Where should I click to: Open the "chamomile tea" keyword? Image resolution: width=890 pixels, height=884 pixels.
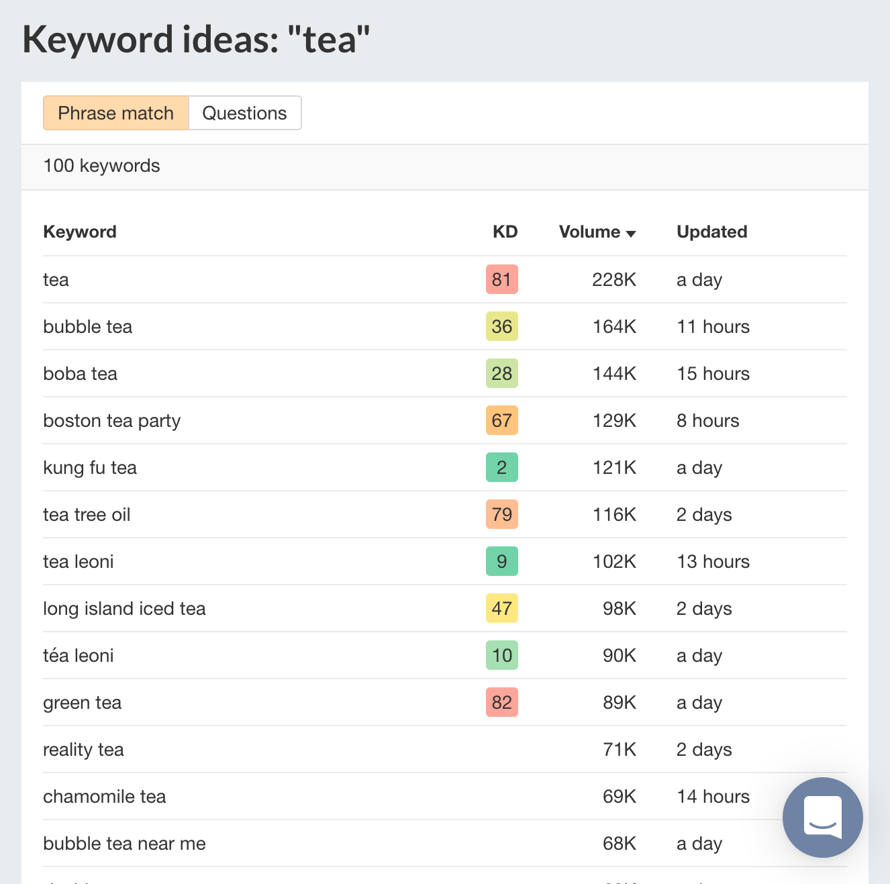tap(105, 797)
